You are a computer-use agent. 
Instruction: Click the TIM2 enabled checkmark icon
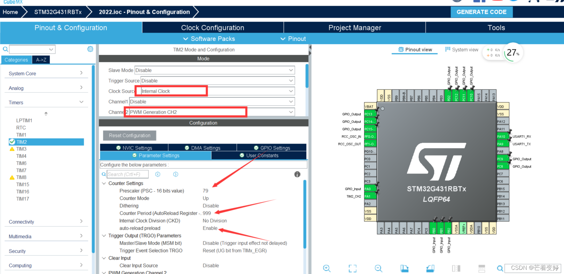(12, 142)
